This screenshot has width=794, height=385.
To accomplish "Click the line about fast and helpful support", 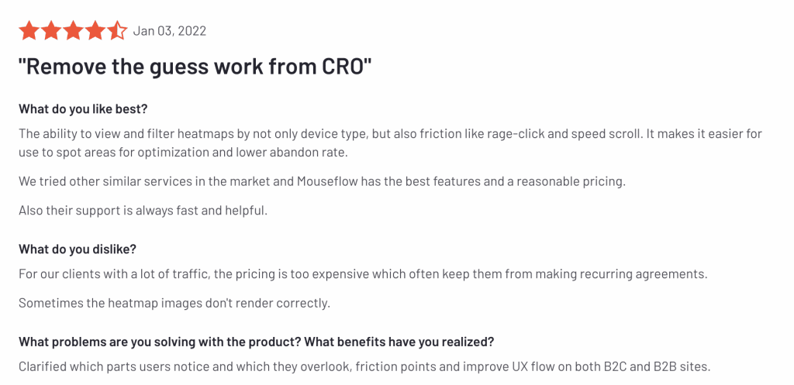I will [143, 210].
